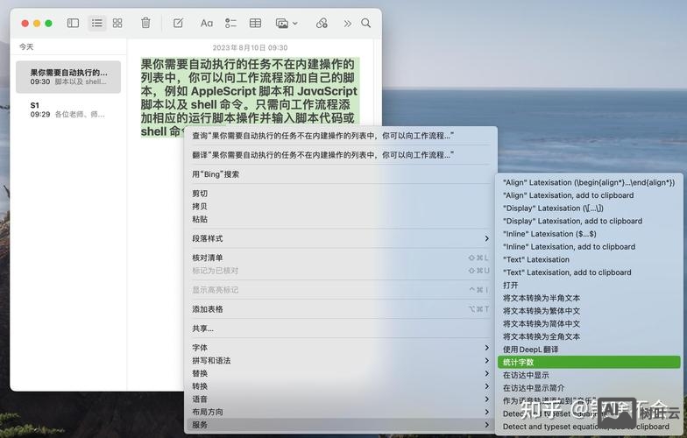Expand the 拼写和语法 submenu

(x=340, y=361)
